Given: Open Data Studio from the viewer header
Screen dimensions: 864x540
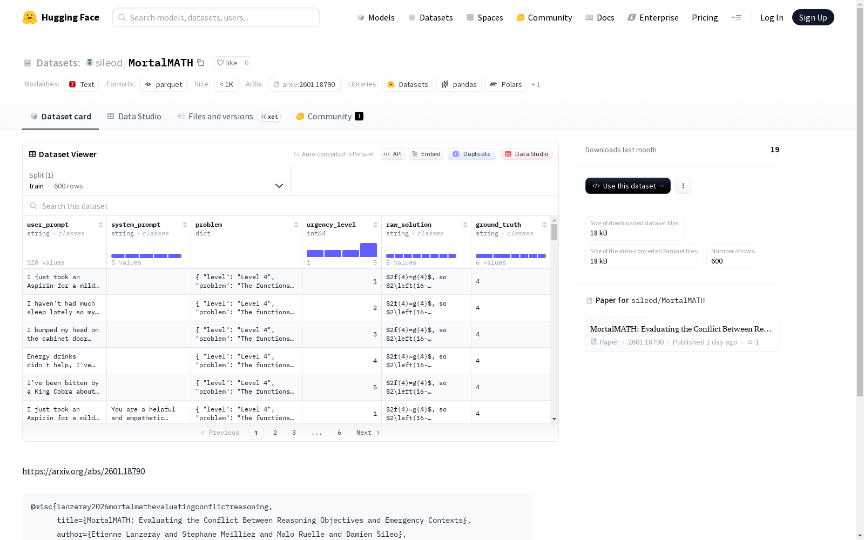Looking at the screenshot, I should 526,154.
